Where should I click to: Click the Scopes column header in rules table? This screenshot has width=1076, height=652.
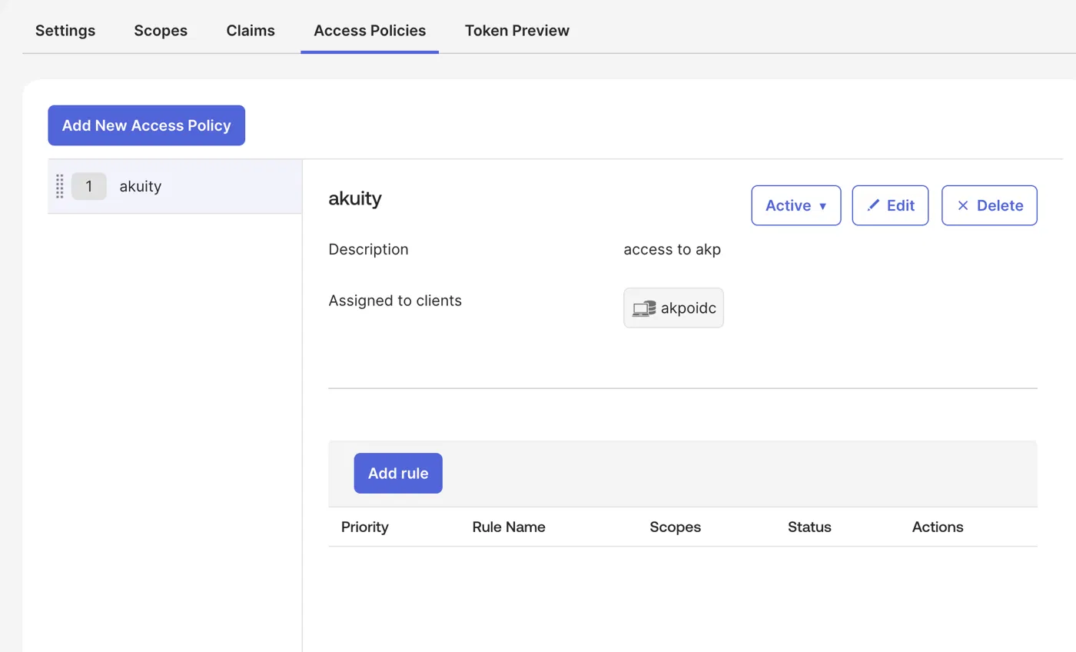coord(676,527)
